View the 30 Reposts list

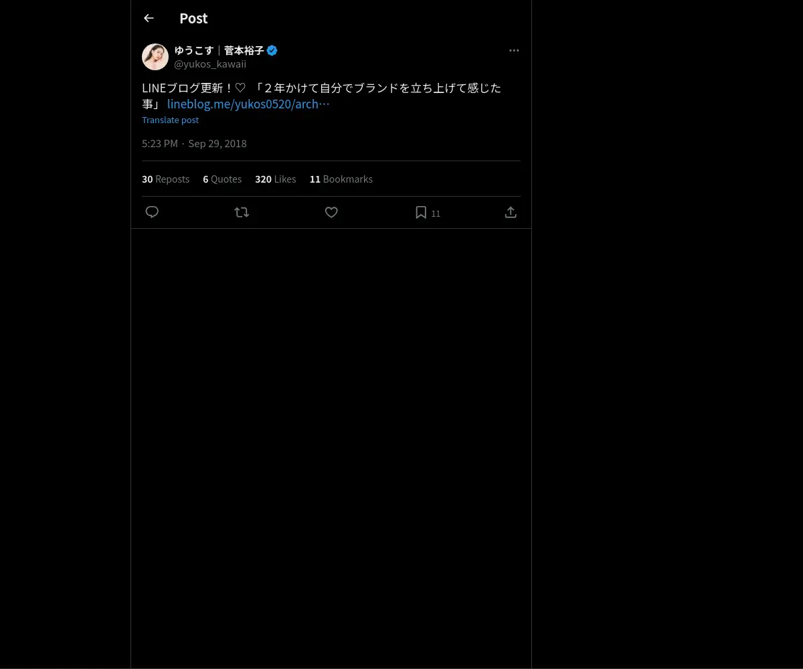coord(165,179)
